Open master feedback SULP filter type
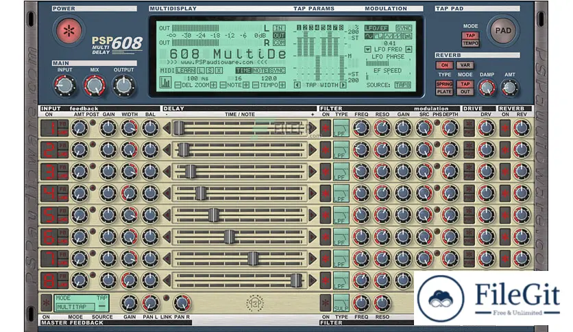The height and width of the screenshot is (332, 573). point(341,303)
